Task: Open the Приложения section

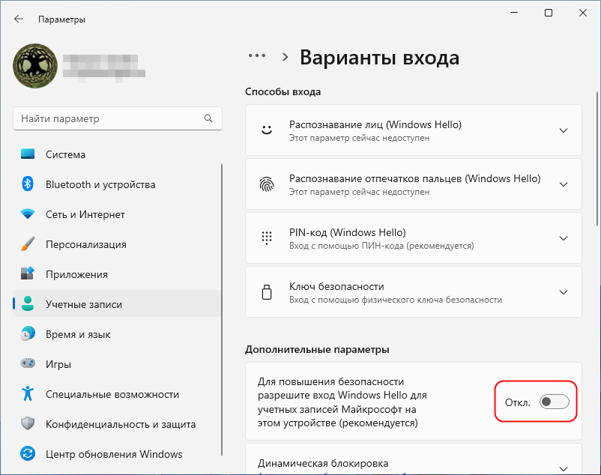Action: tap(117, 274)
